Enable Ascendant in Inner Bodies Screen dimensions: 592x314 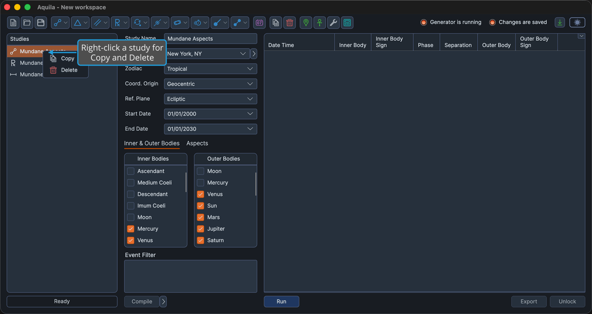point(131,171)
